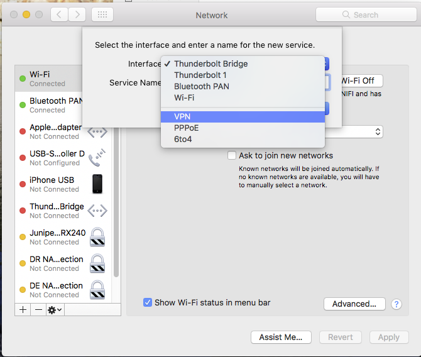Click the Assist Me... button
This screenshot has height=357, width=421.
point(281,337)
